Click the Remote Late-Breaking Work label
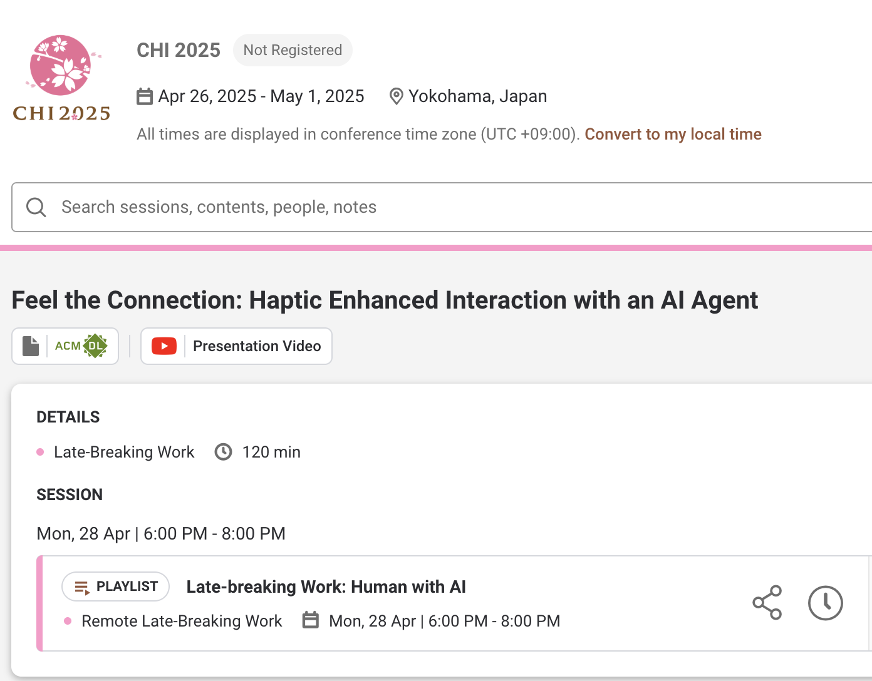Screen dimensions: 872x681 182,621
